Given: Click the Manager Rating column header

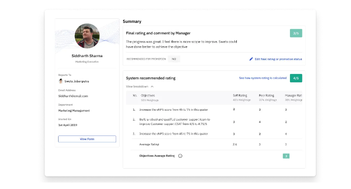Looking at the screenshot, I should (x=293, y=96).
